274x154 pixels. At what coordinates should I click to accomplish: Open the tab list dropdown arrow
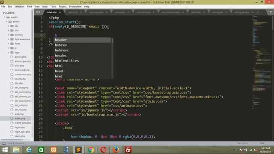click(x=271, y=12)
